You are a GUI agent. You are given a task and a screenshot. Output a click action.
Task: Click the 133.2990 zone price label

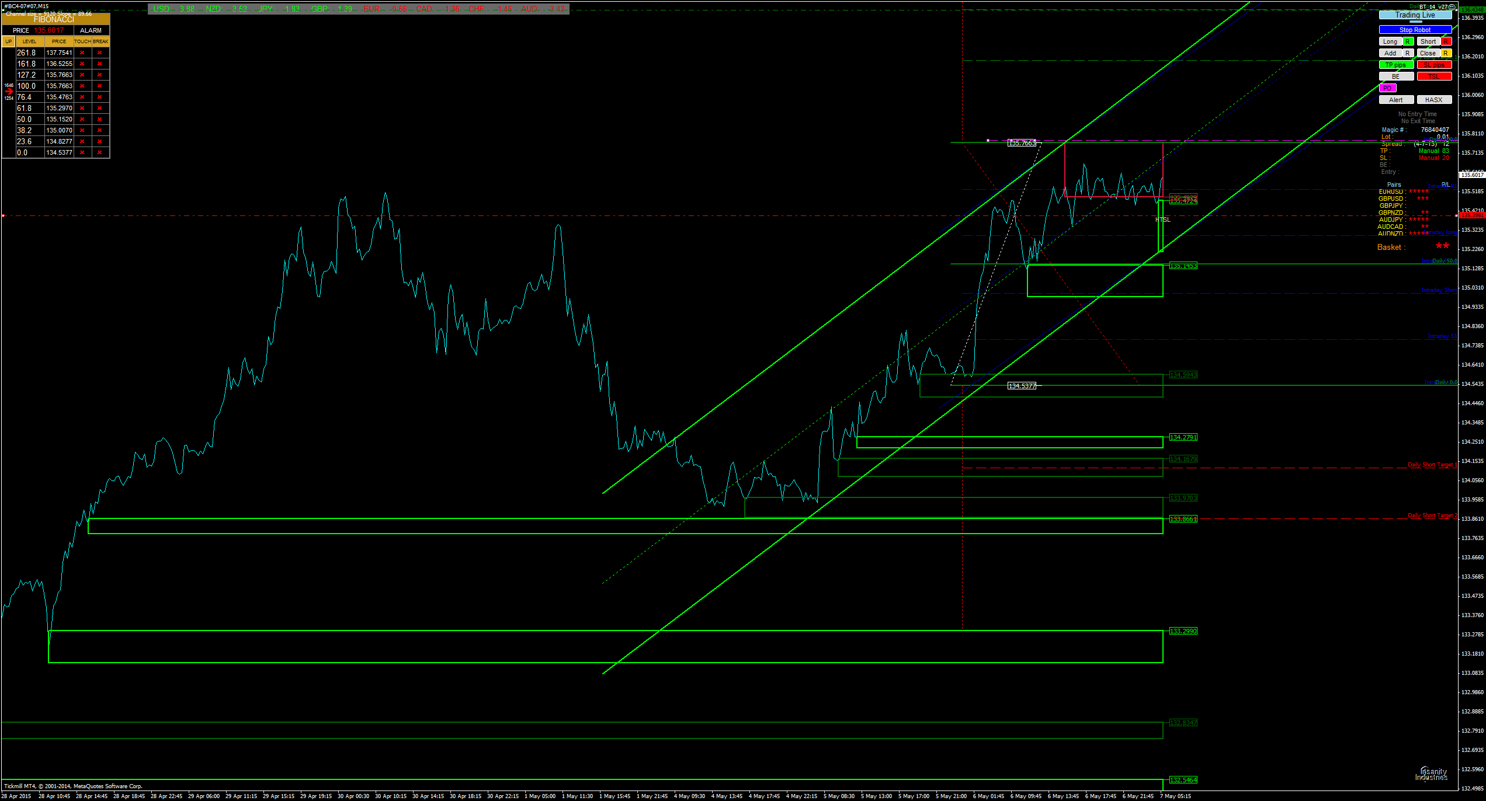[x=1183, y=631]
